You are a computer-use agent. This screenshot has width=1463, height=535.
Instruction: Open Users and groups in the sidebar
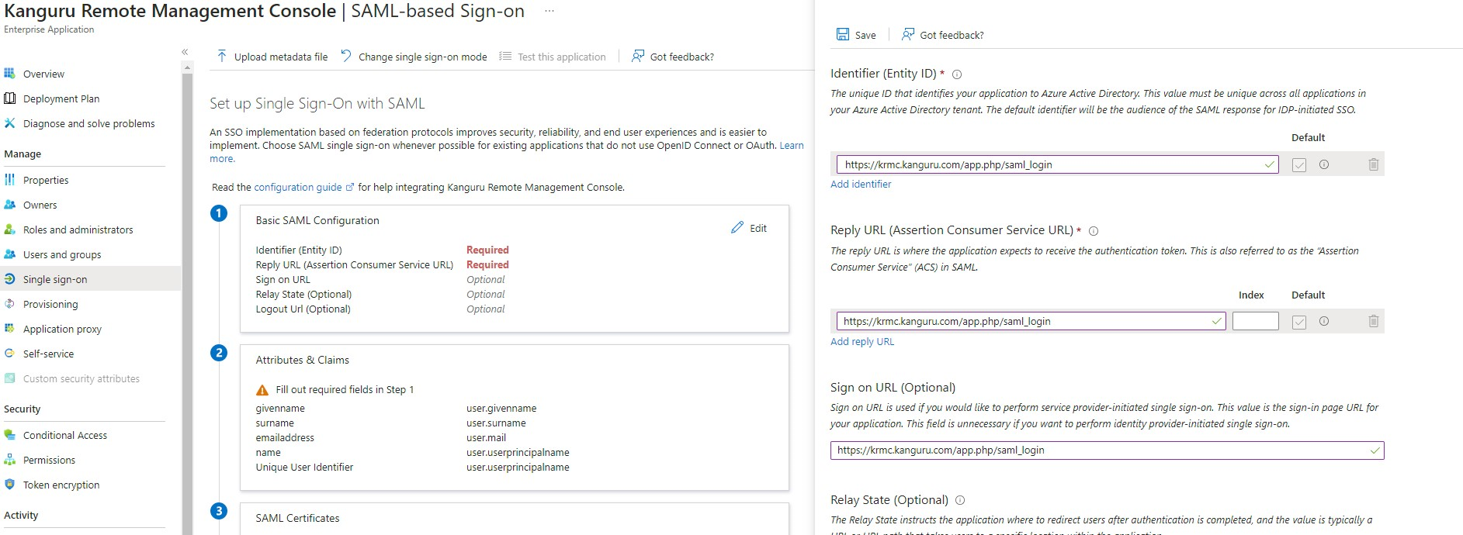[x=62, y=254]
